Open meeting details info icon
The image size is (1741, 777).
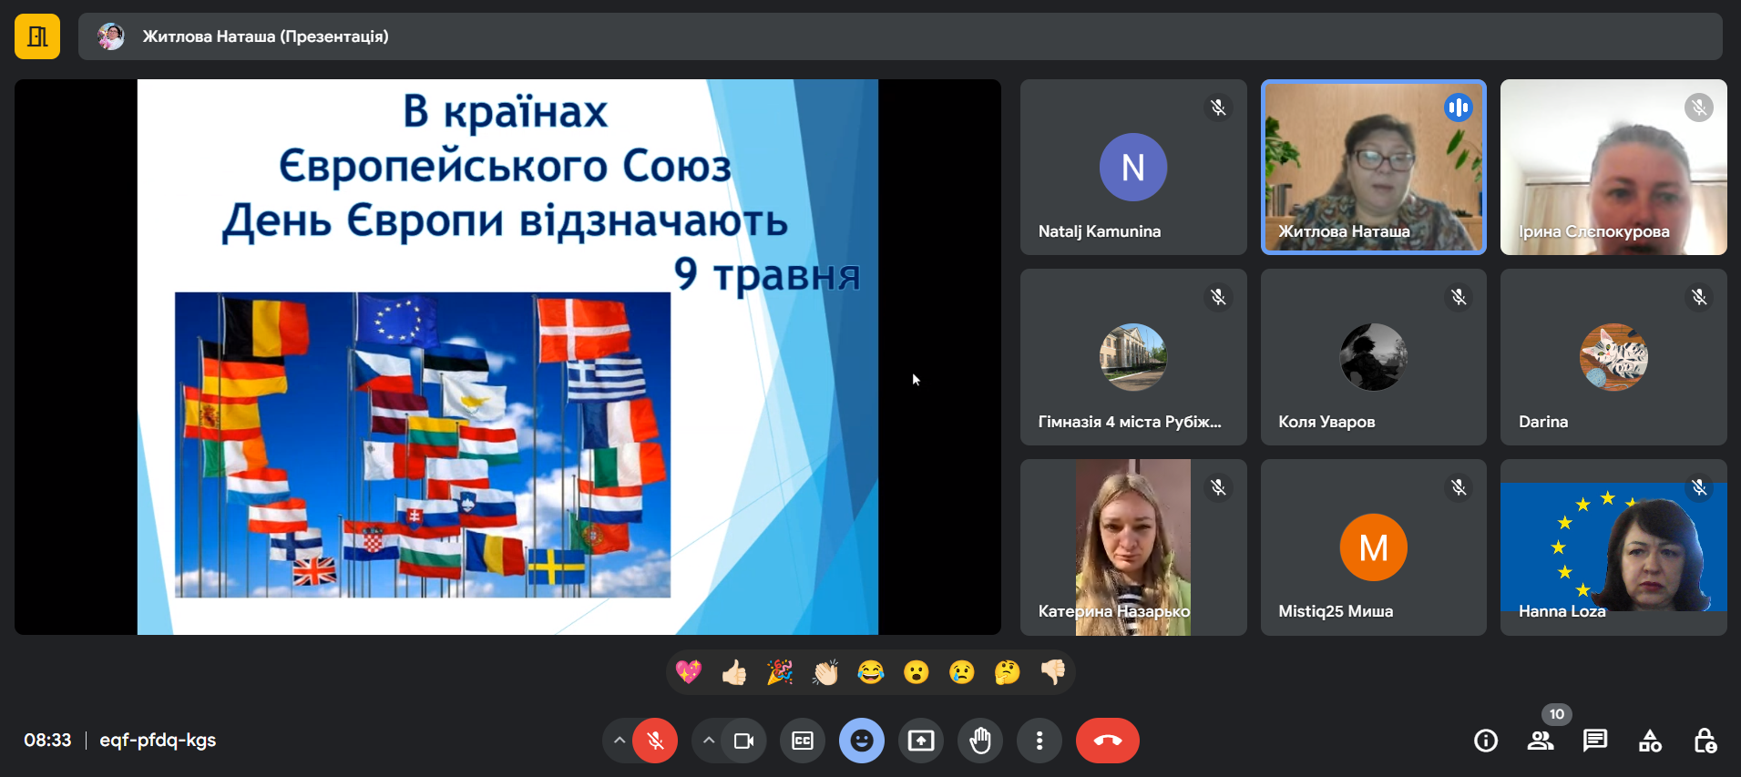pos(1485,741)
